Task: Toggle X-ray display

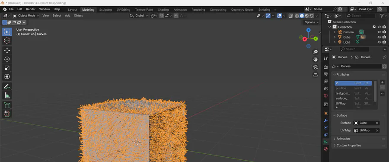Action: click(290, 16)
